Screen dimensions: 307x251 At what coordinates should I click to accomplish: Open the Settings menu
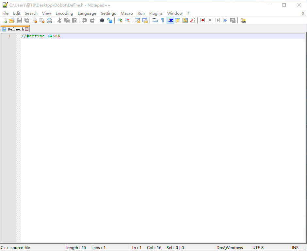[108, 13]
